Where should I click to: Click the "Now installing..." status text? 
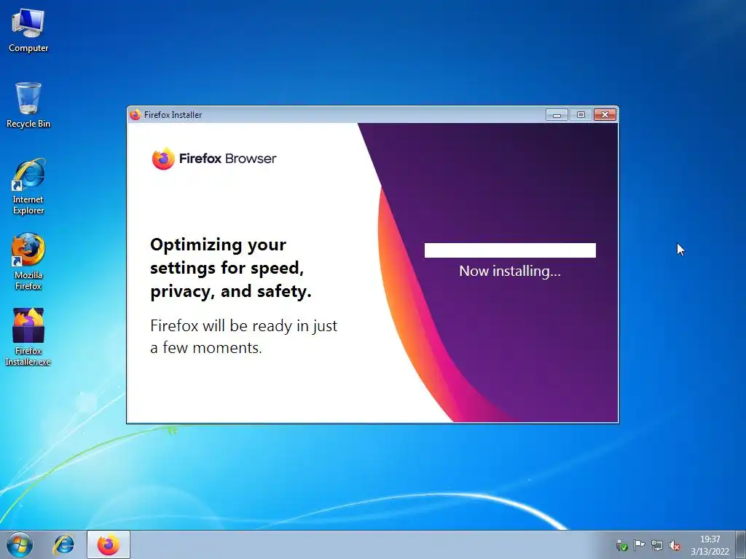point(510,271)
